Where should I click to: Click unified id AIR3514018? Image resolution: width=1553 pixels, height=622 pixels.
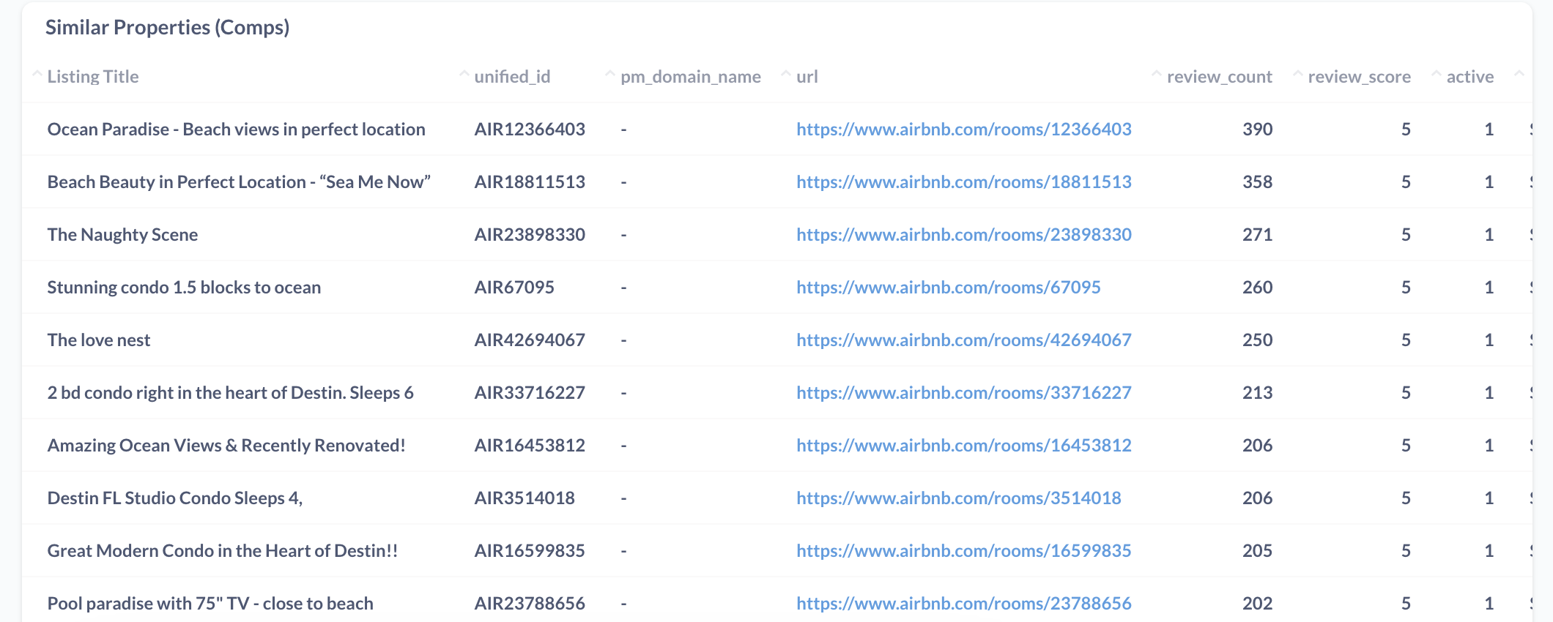click(525, 498)
